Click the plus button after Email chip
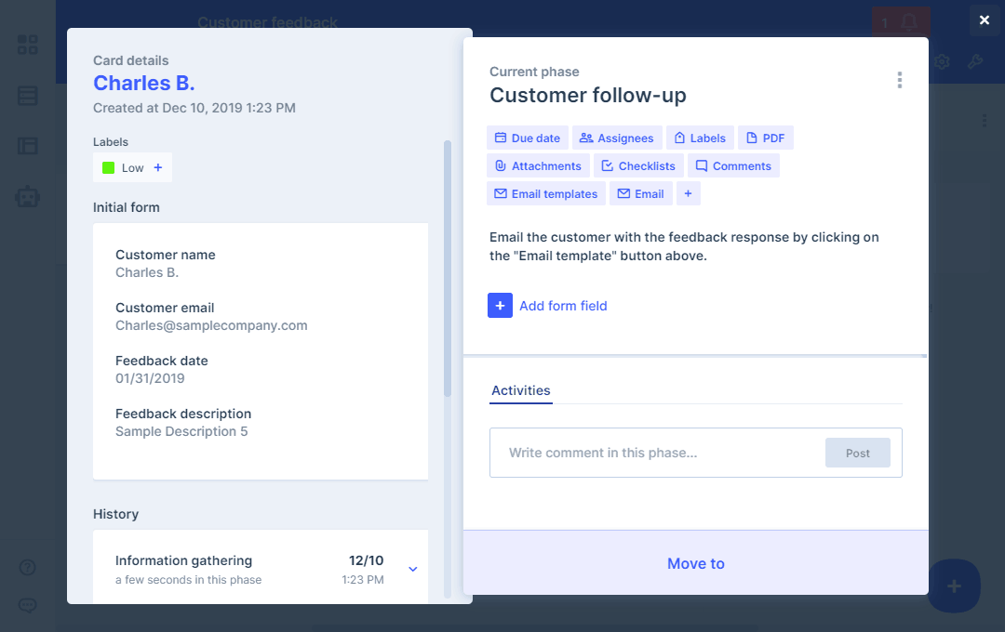Viewport: 1005px width, 632px height. coord(688,194)
